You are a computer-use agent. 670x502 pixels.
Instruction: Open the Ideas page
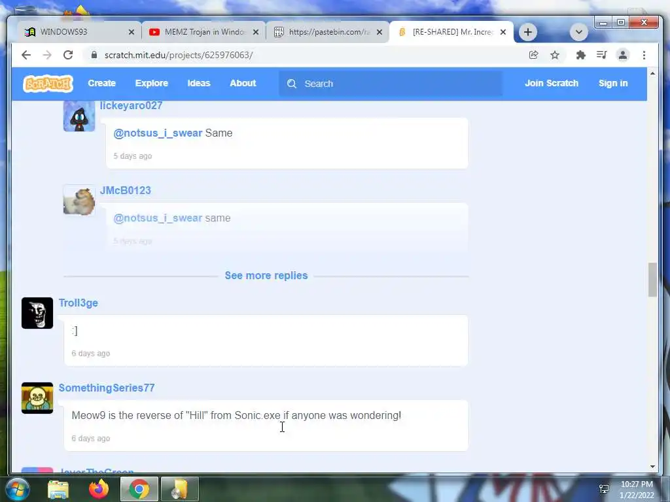click(199, 83)
